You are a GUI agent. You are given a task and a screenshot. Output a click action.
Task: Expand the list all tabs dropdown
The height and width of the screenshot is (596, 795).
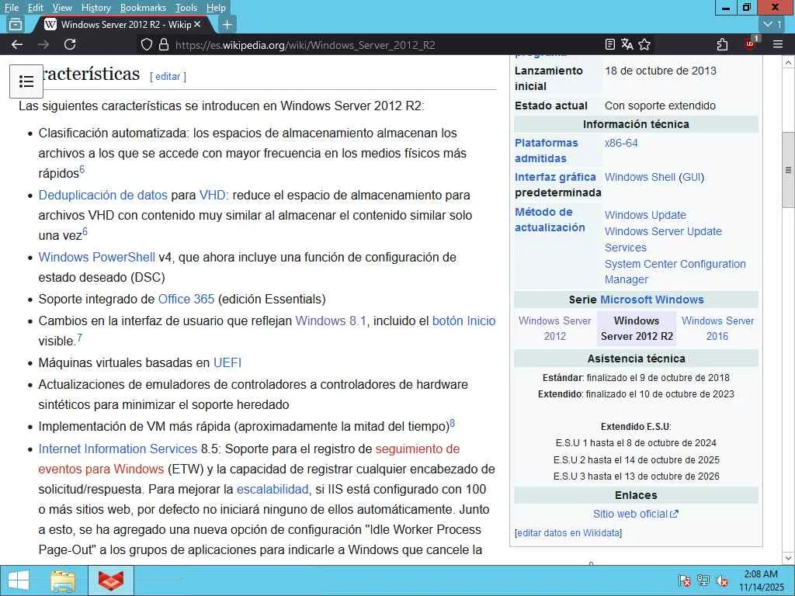click(773, 24)
